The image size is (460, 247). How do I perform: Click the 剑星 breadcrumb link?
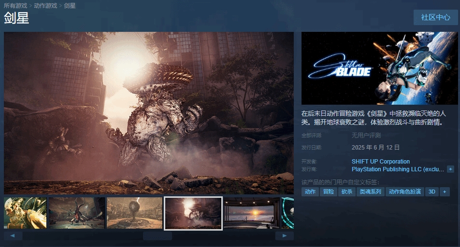(x=70, y=6)
